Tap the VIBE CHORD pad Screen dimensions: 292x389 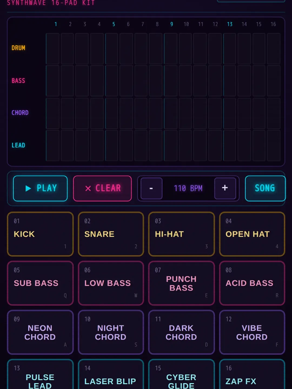pyautogui.click(x=252, y=332)
